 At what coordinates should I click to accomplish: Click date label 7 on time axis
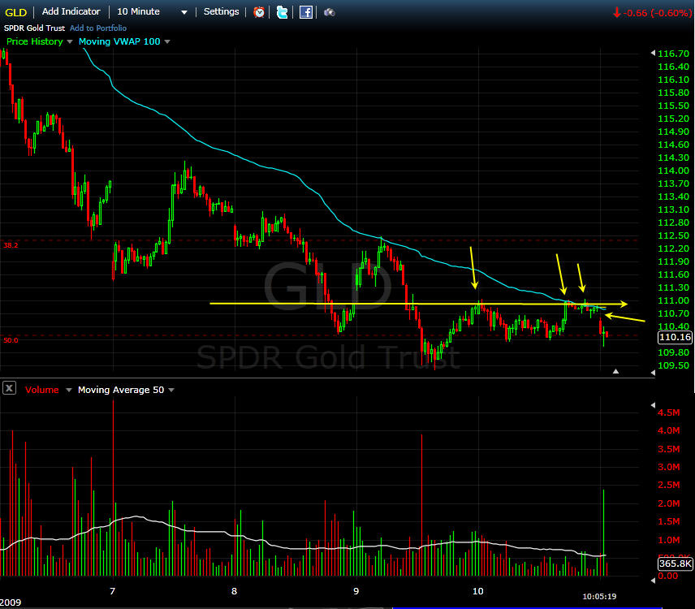113,591
